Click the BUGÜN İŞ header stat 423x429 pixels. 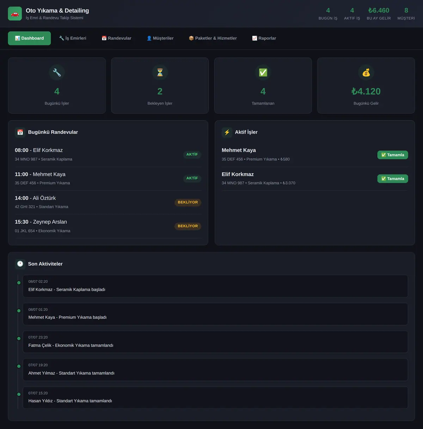[328, 14]
